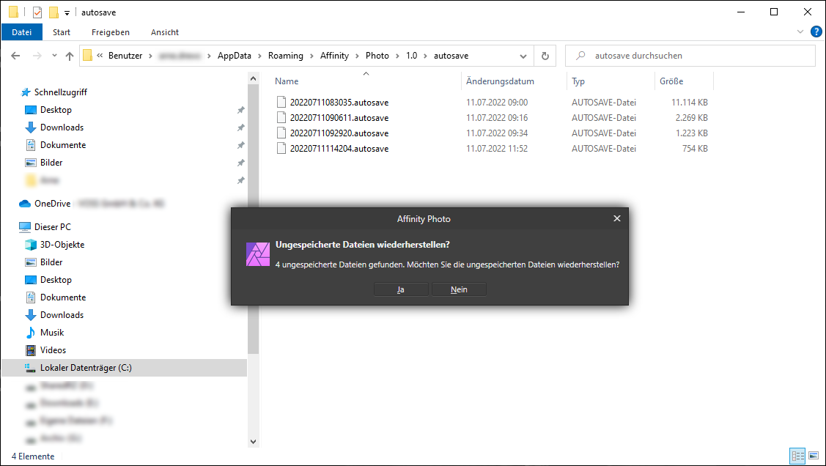
Task: Open the Start ribbon tab
Action: coord(61,32)
